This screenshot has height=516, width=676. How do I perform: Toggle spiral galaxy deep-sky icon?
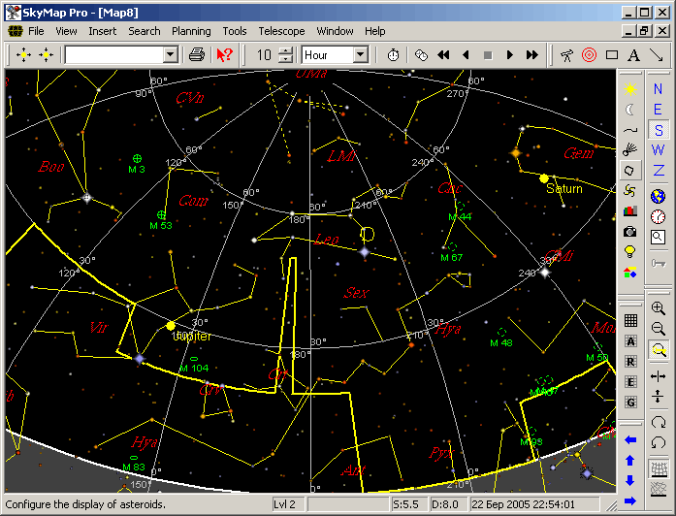(x=629, y=190)
